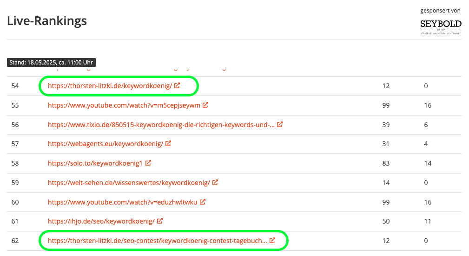
Task: Open external icon for keywordkoenig-contest-tagebuch link
Action: pyautogui.click(x=272, y=240)
